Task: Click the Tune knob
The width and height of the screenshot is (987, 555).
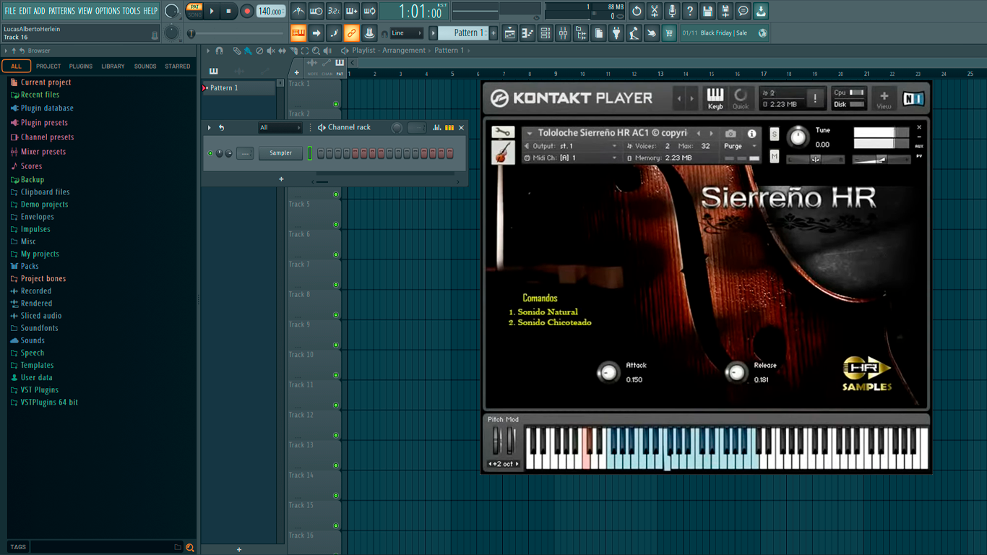Action: (x=798, y=137)
